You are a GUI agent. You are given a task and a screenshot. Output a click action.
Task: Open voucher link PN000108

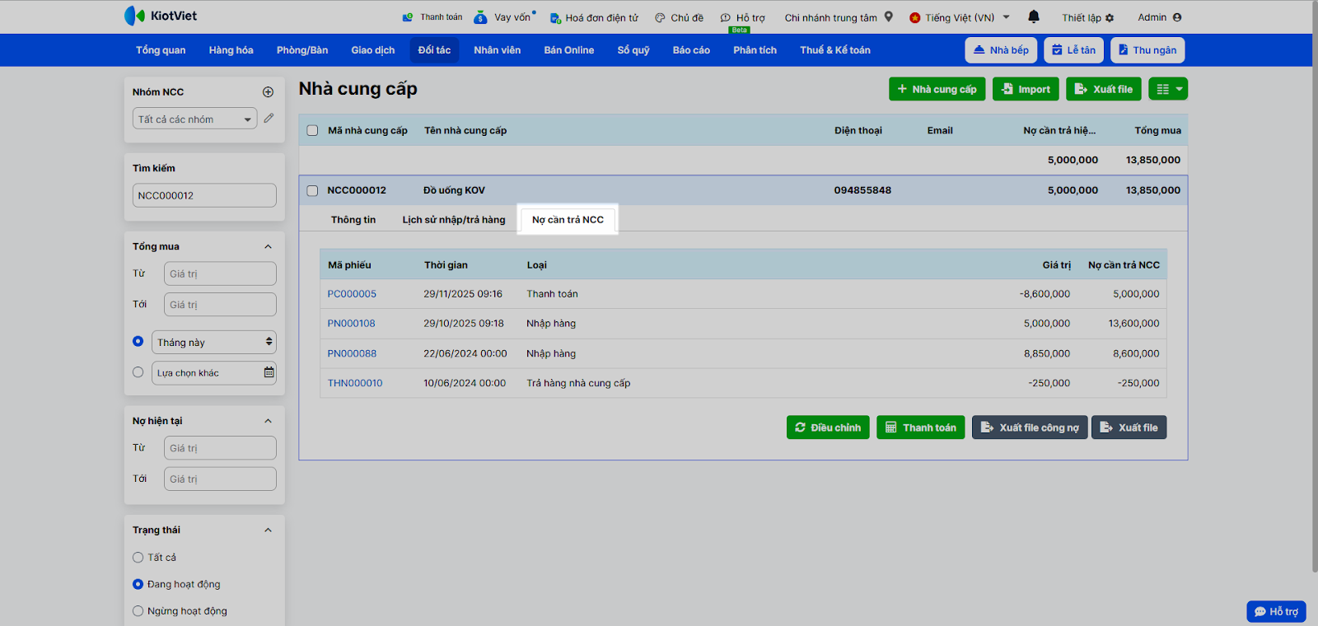click(351, 324)
